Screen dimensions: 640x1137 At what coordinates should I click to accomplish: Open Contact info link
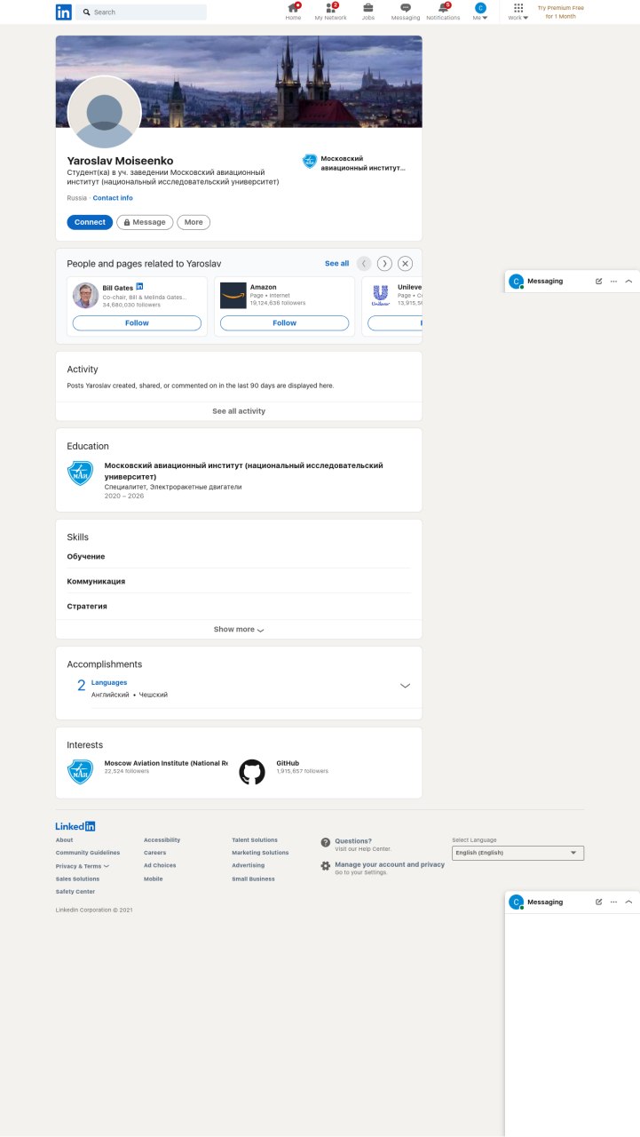113,198
